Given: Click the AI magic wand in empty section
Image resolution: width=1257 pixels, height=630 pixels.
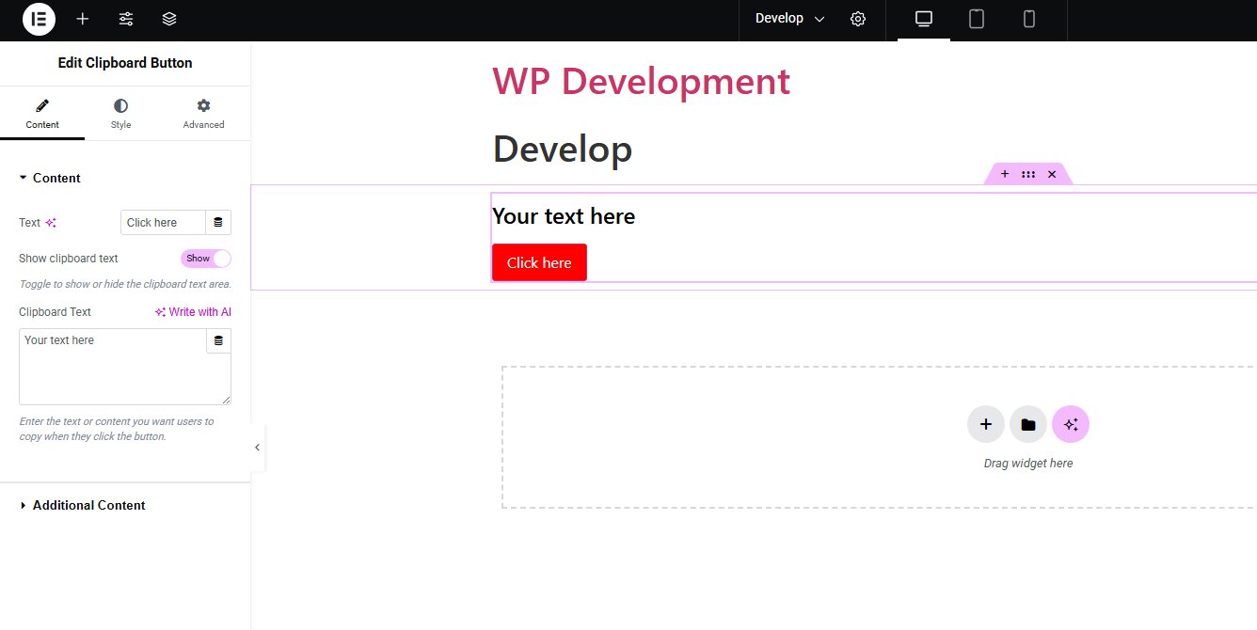Looking at the screenshot, I should (1070, 424).
